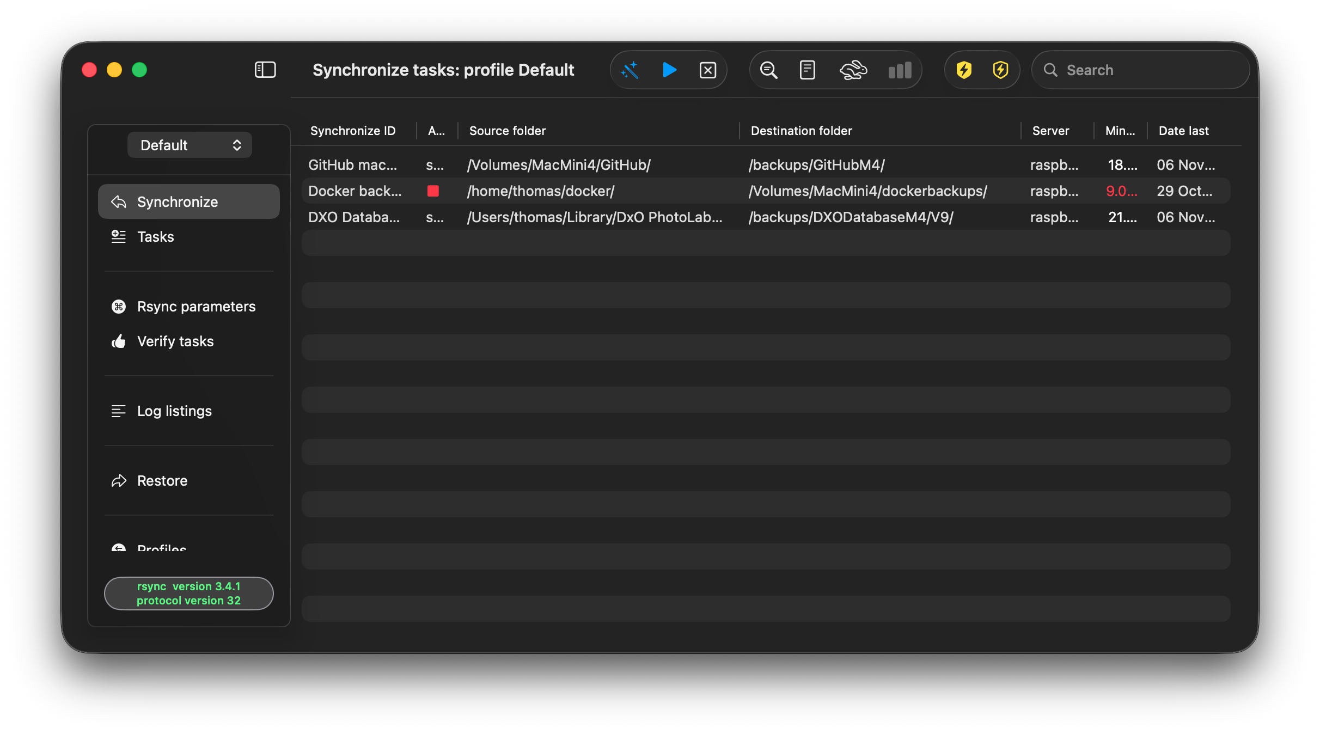1320x734 pixels.
Task: Open Rsync parameters in sidebar
Action: point(196,307)
